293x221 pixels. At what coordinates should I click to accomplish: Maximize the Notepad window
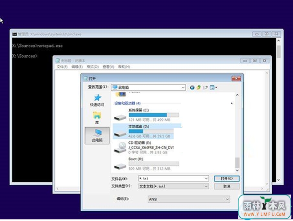point(255,61)
